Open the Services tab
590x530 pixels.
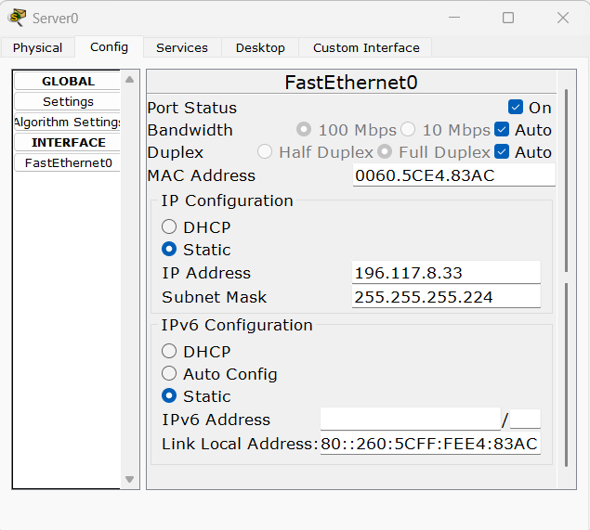coord(182,47)
